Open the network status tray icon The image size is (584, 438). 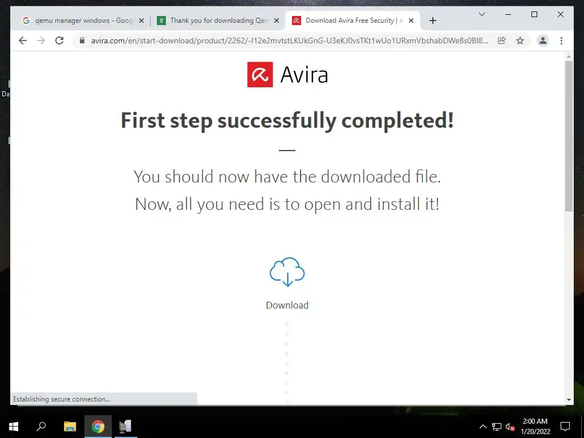coord(497,427)
